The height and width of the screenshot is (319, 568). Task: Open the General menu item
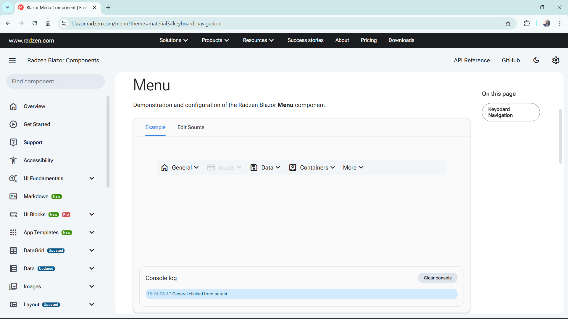point(180,167)
